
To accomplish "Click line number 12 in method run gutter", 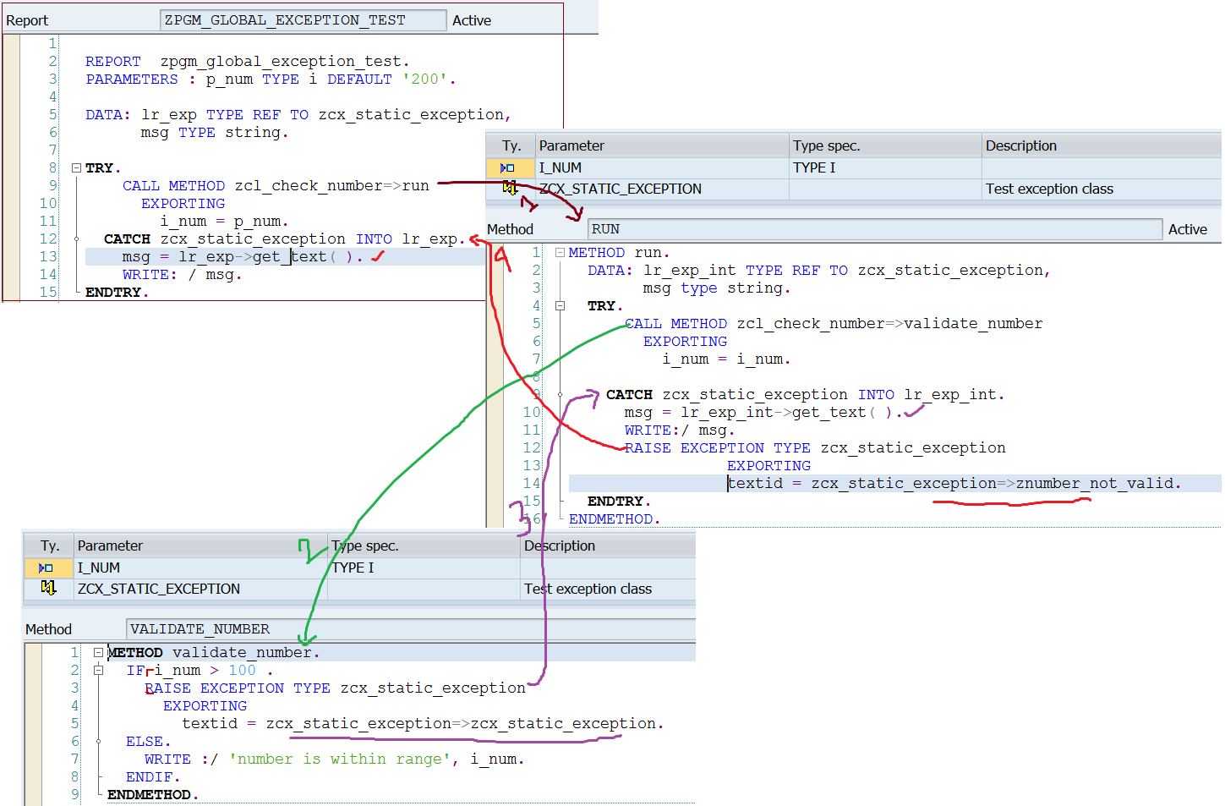I will (x=531, y=448).
